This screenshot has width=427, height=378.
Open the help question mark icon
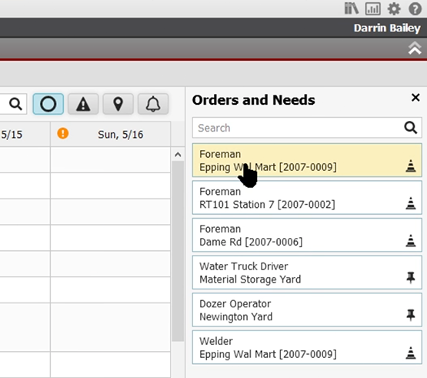415,8
